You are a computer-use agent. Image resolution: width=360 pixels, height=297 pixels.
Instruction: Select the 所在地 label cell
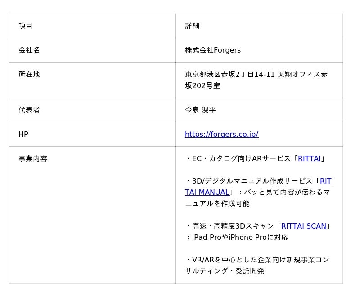pyautogui.click(x=29, y=74)
